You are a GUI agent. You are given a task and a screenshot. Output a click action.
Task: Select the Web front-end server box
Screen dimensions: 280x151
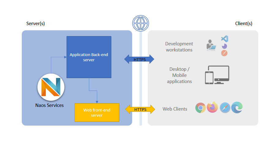click(97, 112)
